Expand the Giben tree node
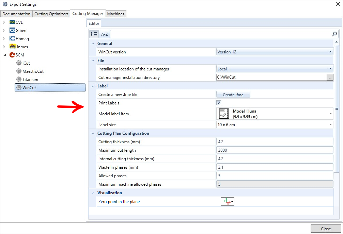 4,30
